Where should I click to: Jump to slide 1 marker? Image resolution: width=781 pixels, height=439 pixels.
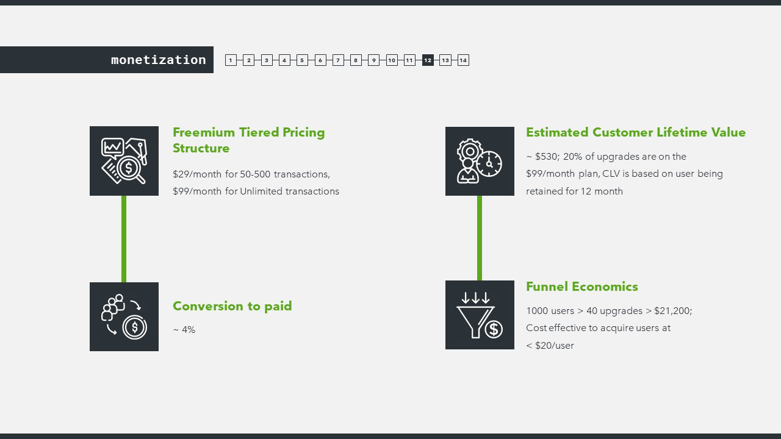pos(231,60)
